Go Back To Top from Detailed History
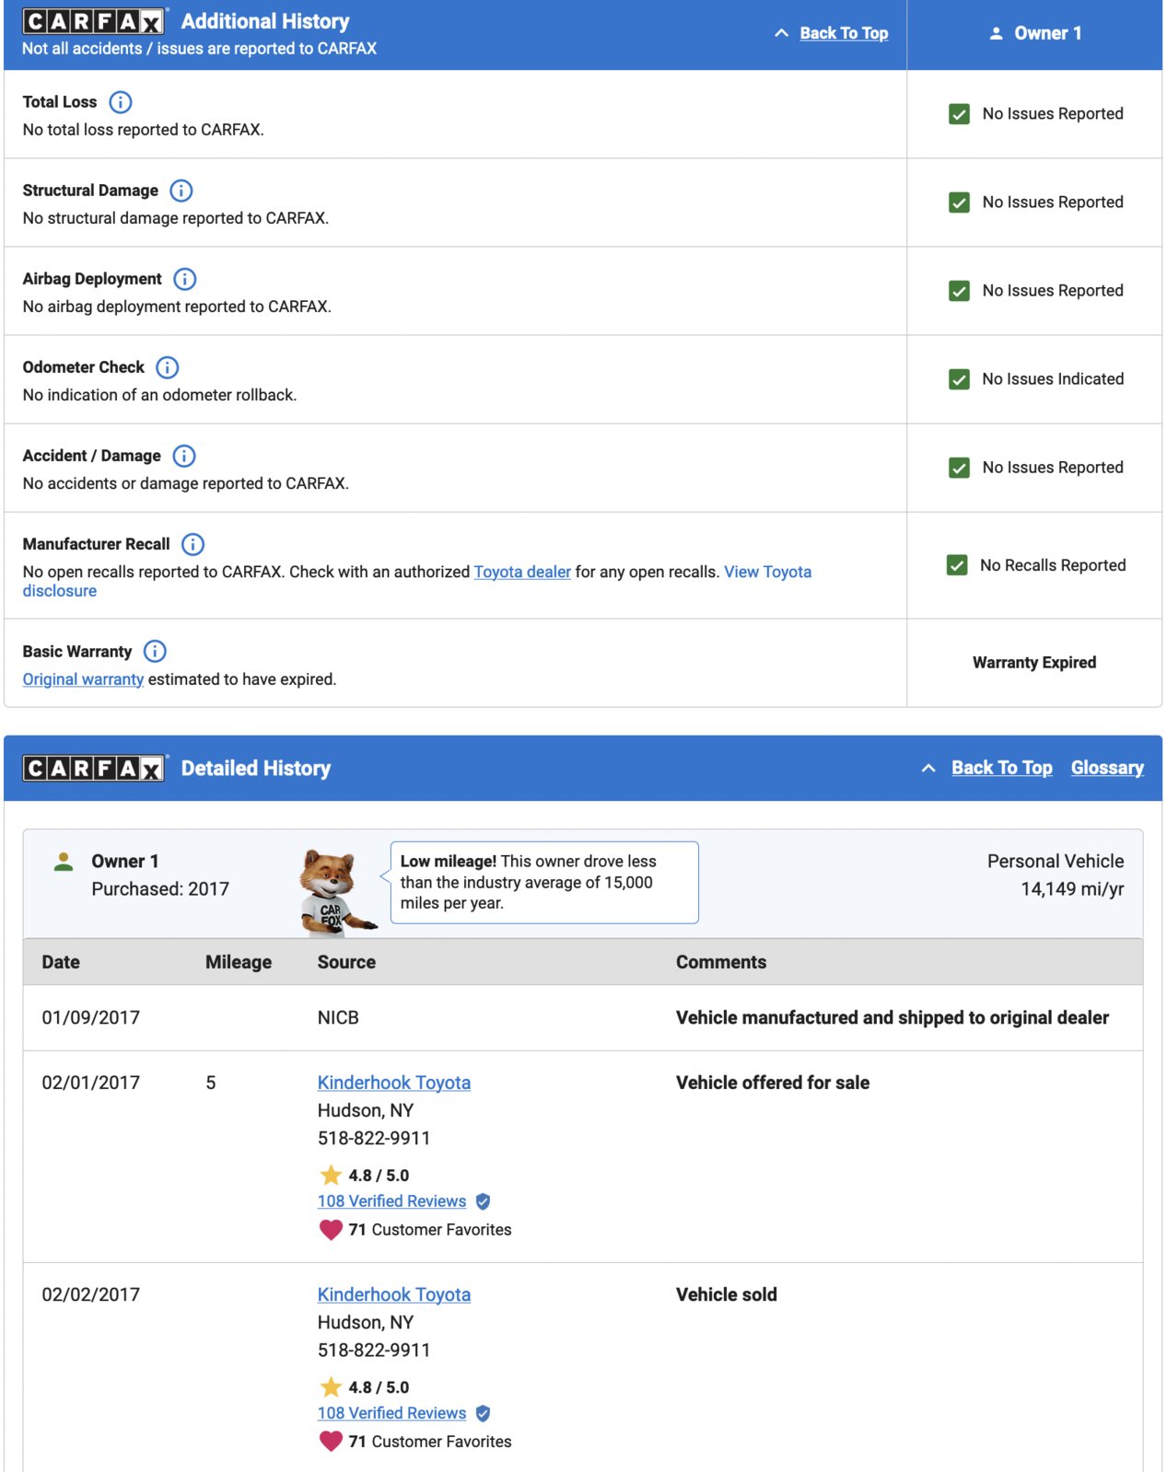1167x1472 pixels. click(1001, 768)
